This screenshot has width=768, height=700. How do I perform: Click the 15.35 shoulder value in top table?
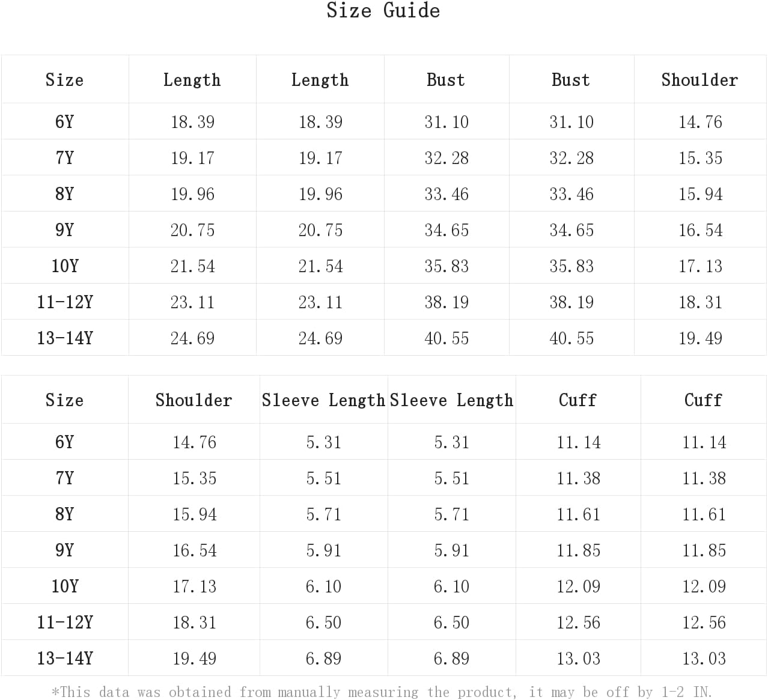700,158
